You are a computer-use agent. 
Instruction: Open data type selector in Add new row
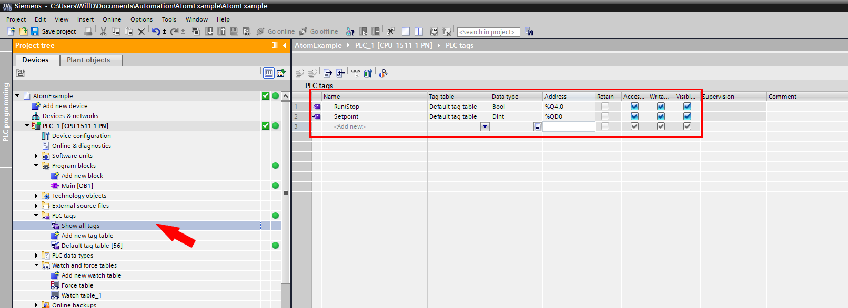coord(537,126)
